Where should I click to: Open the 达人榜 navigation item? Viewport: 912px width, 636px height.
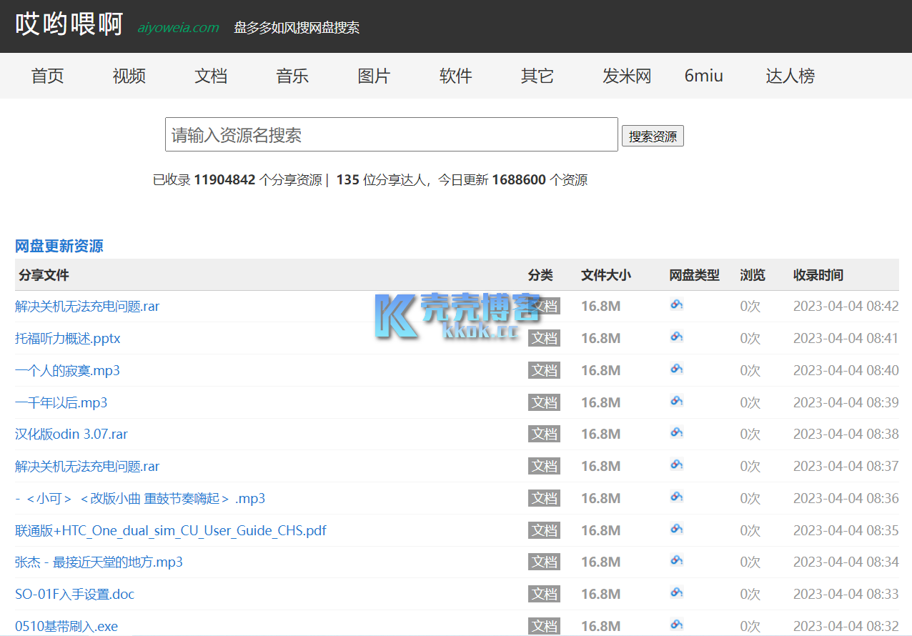pos(790,76)
